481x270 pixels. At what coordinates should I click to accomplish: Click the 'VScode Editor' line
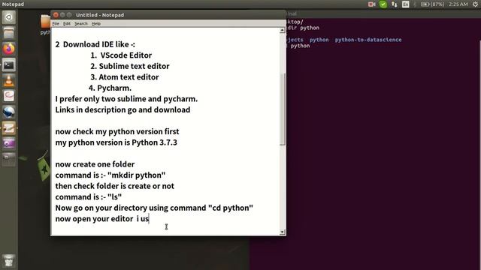coord(121,55)
